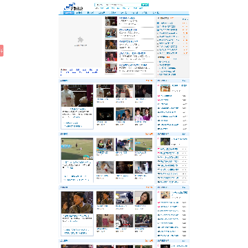Click the orange more link in the first video section header
The height and width of the screenshot is (248, 248).
coord(149,81)
